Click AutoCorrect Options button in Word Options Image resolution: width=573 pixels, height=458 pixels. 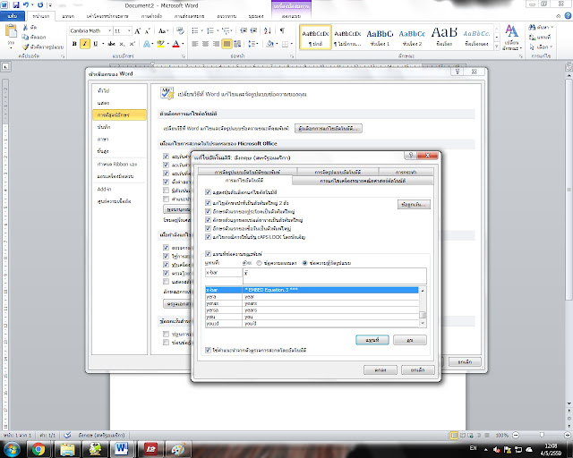click(x=329, y=129)
